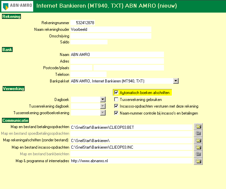Toggle Automatisch boeken afschriften checkbox

click(x=116, y=93)
